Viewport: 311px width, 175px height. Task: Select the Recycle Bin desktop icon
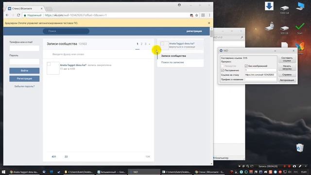pos(300,148)
